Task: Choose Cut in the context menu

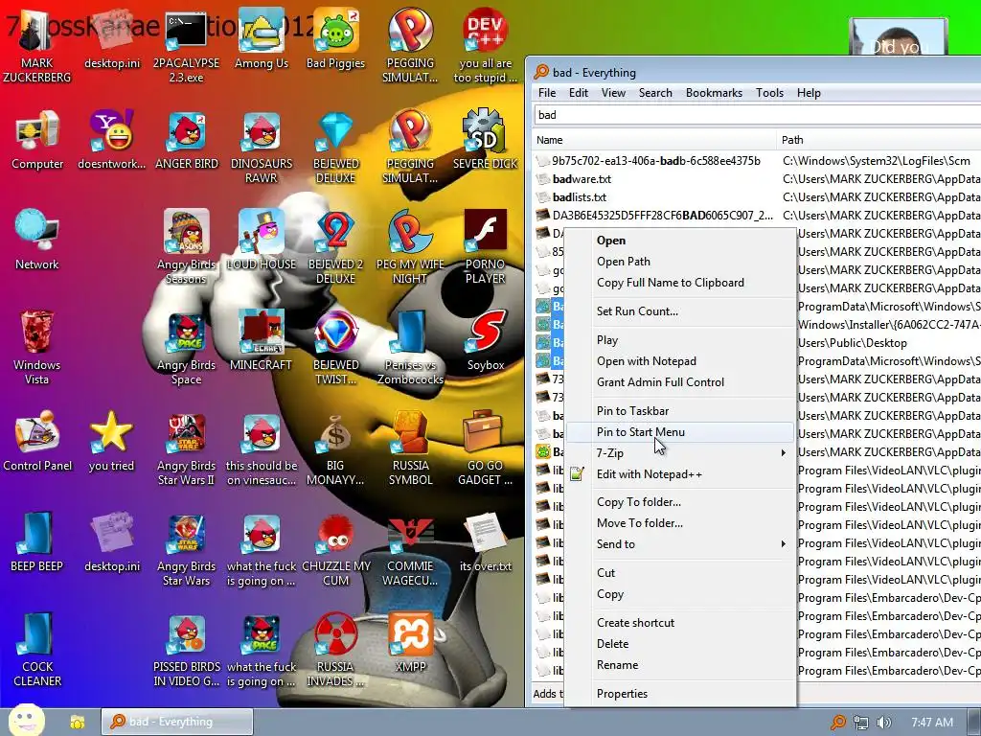Action: click(x=680, y=573)
